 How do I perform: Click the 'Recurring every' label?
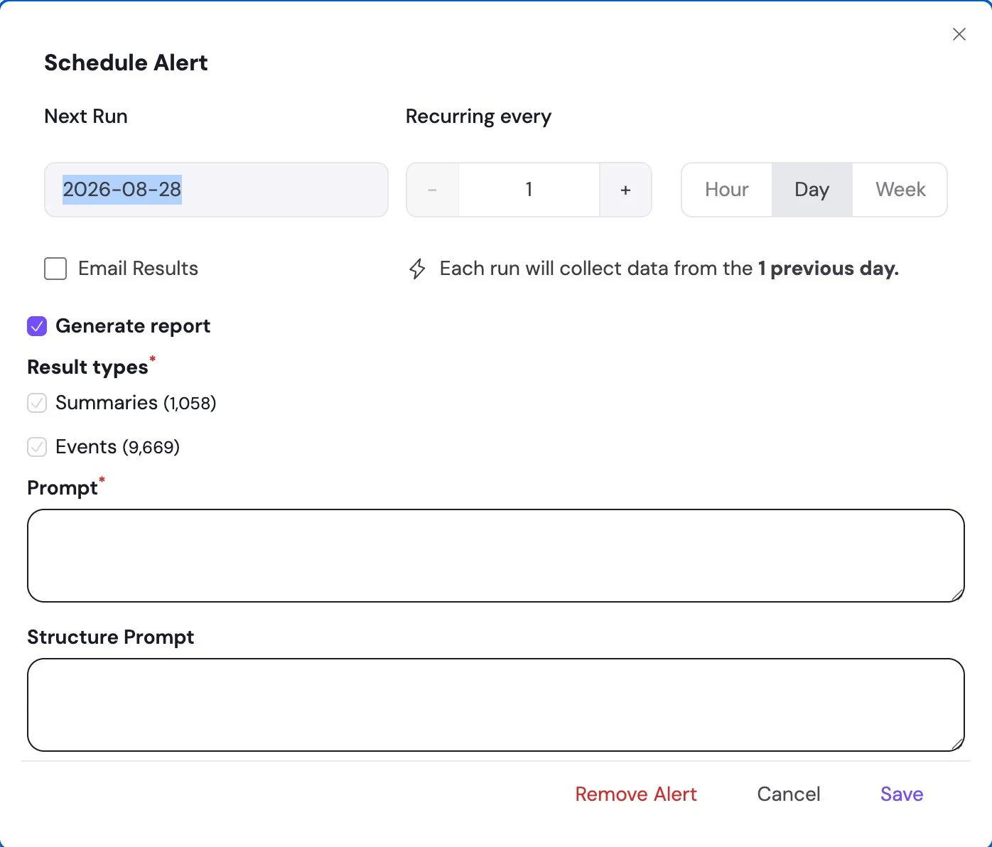tap(478, 117)
